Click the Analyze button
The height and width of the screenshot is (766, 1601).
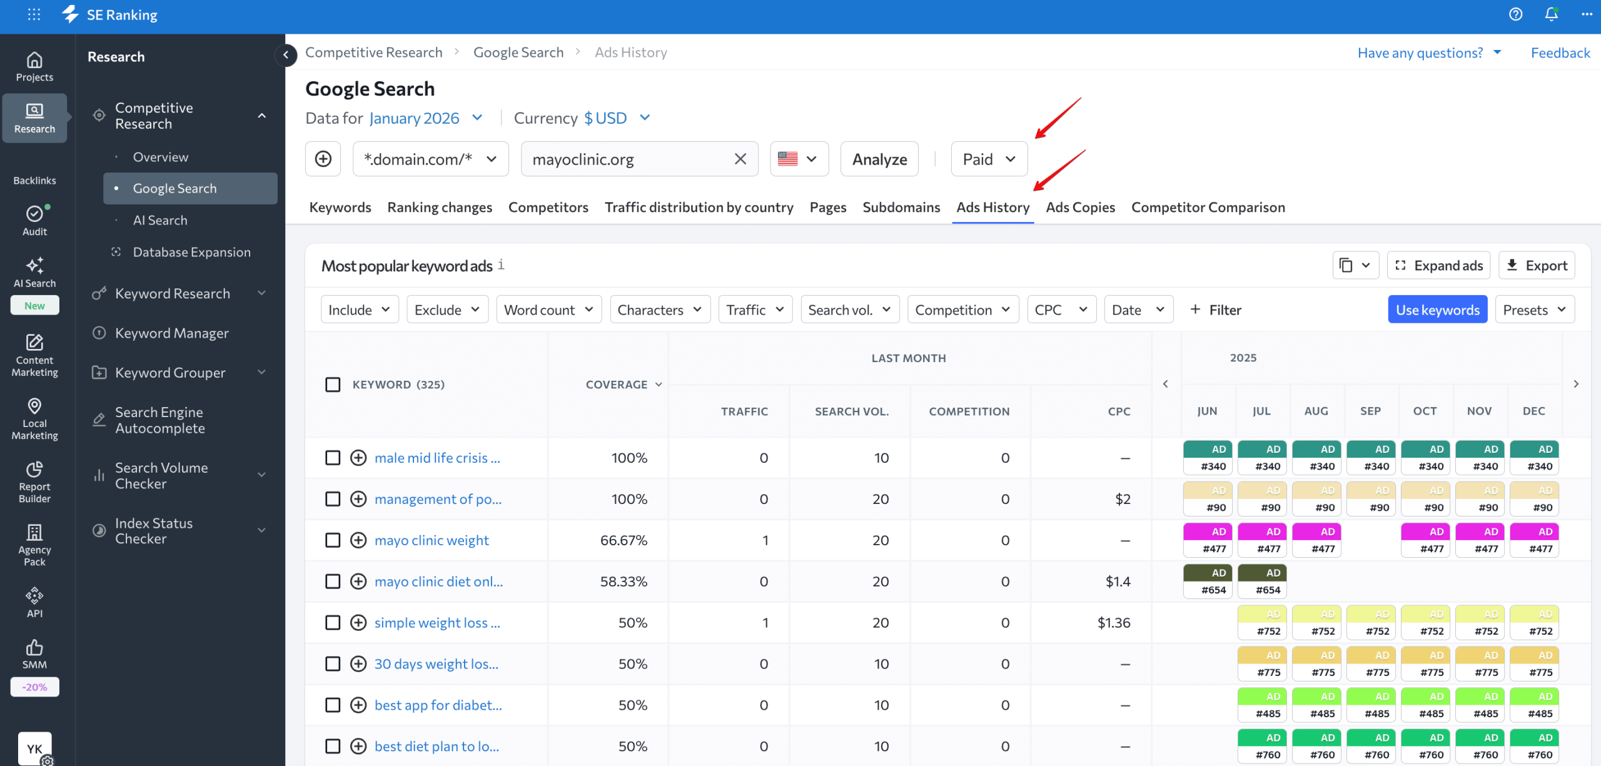coord(879,159)
